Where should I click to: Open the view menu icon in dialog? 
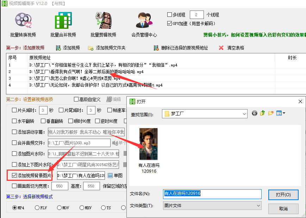(281, 113)
